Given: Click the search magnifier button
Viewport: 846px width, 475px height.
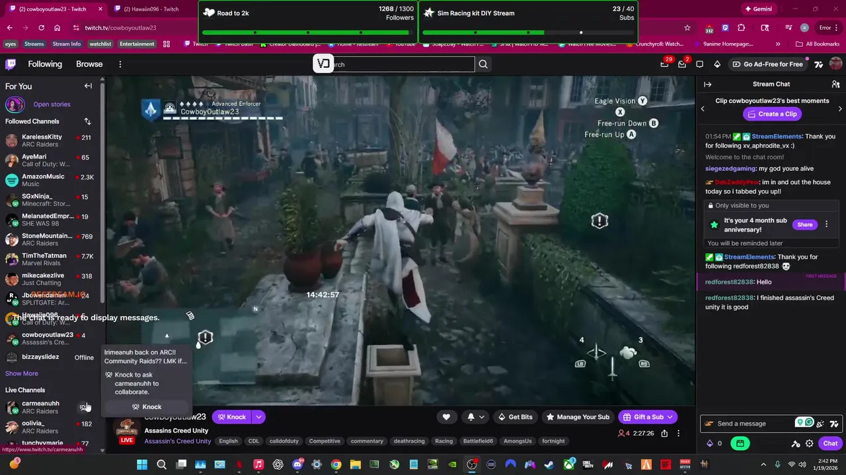Looking at the screenshot, I should point(483,64).
